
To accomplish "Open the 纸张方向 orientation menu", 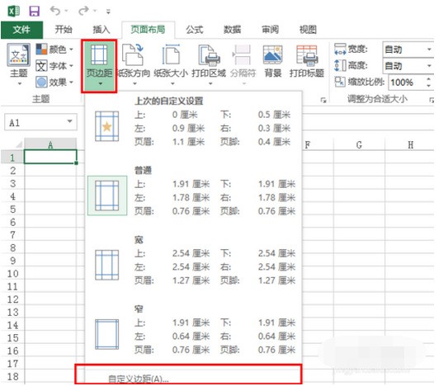I will (134, 64).
